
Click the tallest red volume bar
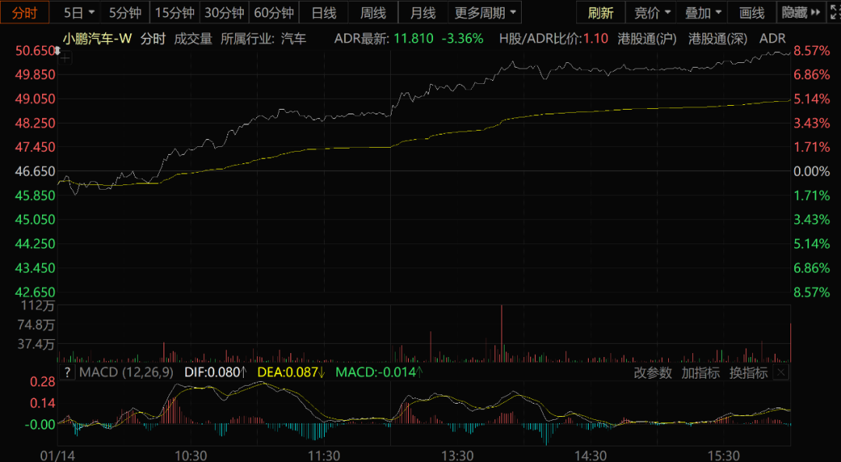502,334
